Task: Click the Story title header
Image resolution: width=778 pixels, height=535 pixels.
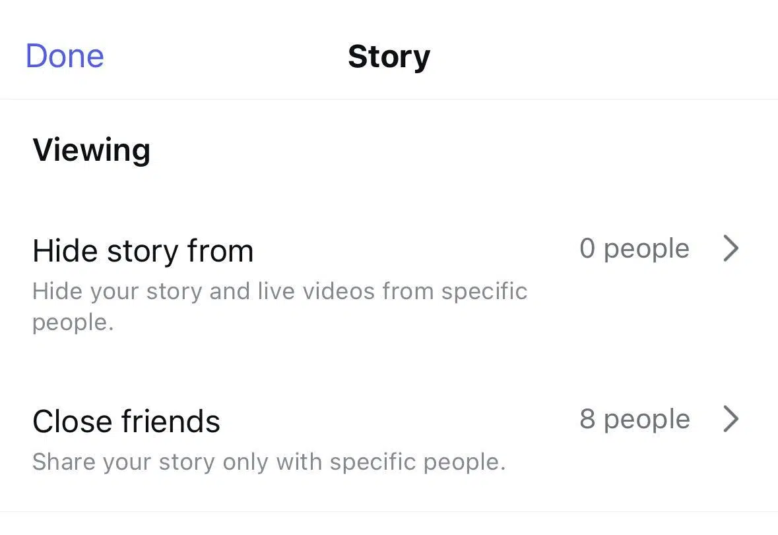Action: click(x=389, y=56)
